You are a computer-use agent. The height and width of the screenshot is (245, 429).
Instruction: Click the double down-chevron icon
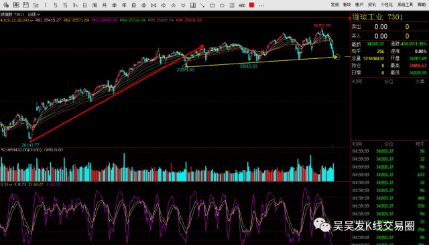pyautogui.click(x=183, y=5)
